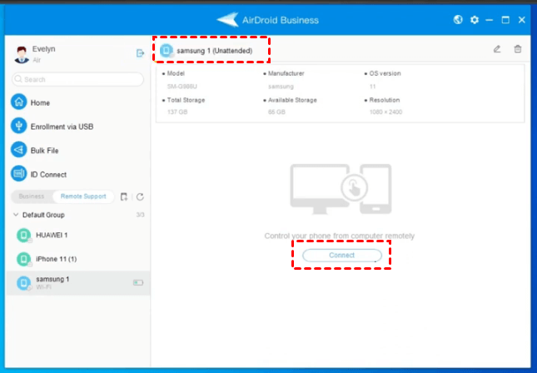This screenshot has width=537, height=373.
Task: Click the Search input field
Action: click(77, 79)
